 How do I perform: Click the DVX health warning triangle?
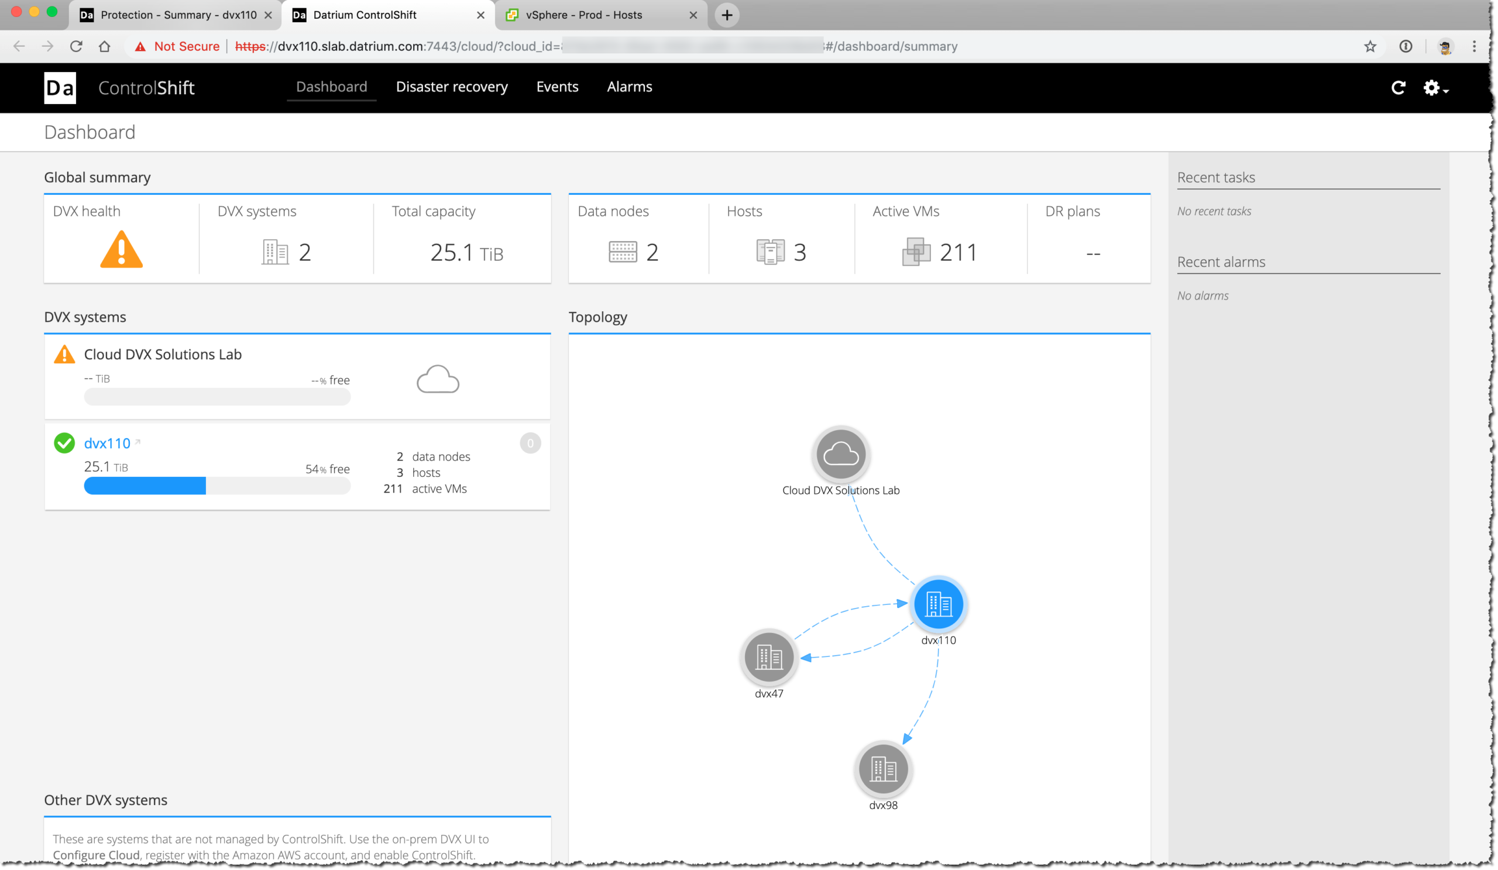[121, 250]
